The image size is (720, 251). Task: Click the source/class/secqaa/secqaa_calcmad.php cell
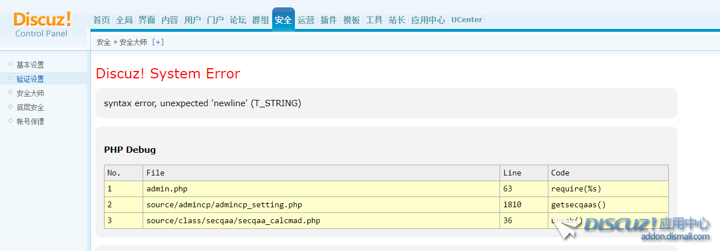pyautogui.click(x=321, y=220)
